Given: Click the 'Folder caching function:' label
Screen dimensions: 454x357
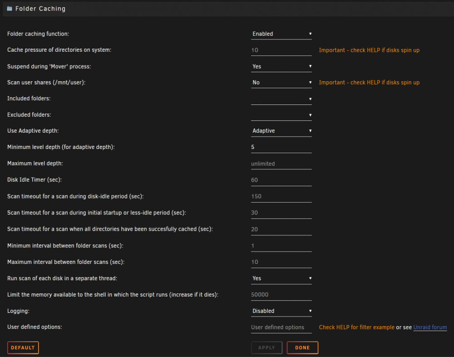Looking at the screenshot, I should [38, 34].
